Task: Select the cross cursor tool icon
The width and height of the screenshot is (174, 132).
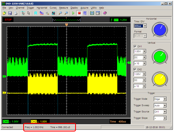Action: 23,13
